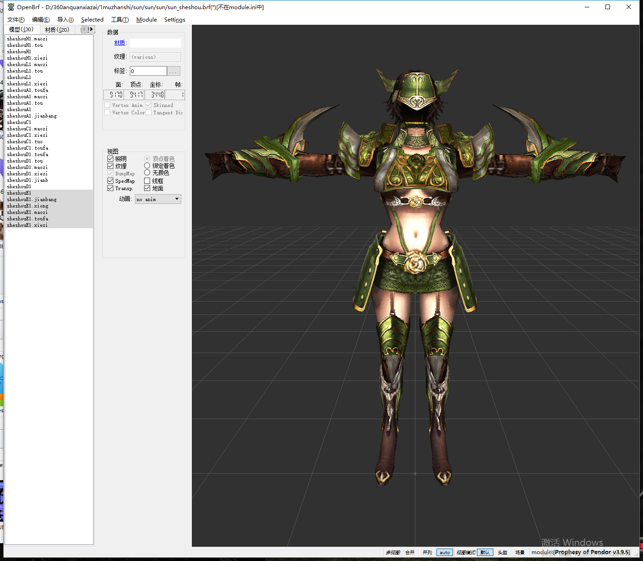Open the 导入(I) menu
643x561 pixels.
coord(66,20)
